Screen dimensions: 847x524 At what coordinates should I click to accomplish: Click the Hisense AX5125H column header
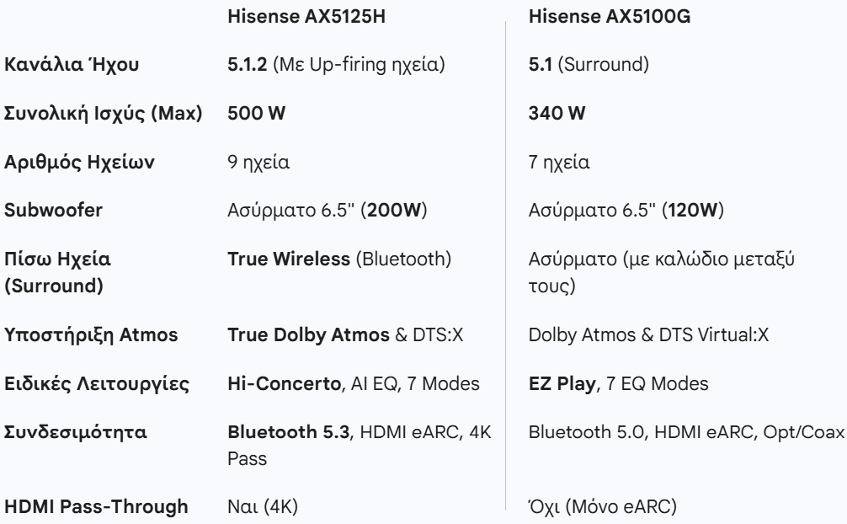tap(306, 16)
